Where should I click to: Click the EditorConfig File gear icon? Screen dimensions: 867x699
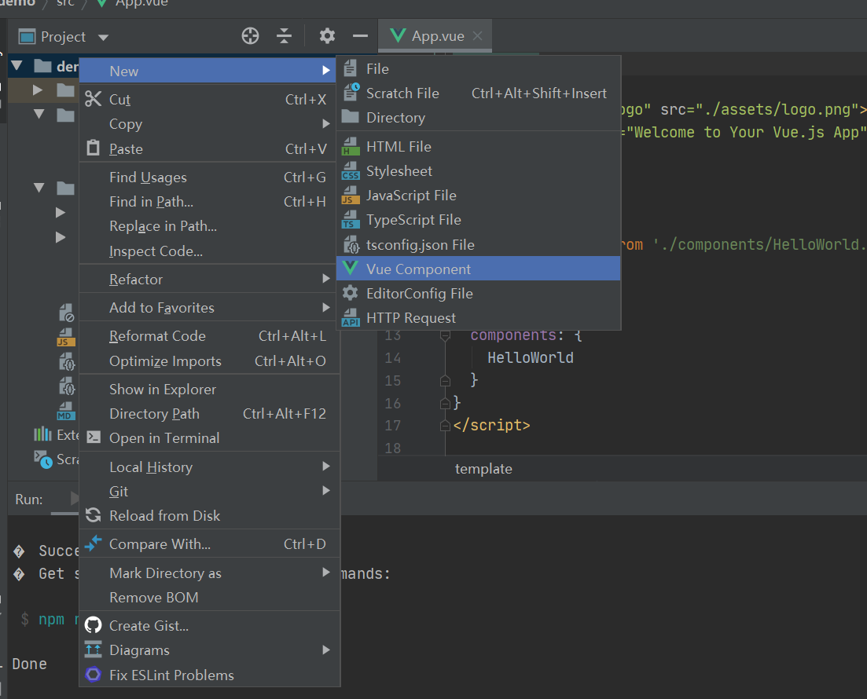click(350, 293)
